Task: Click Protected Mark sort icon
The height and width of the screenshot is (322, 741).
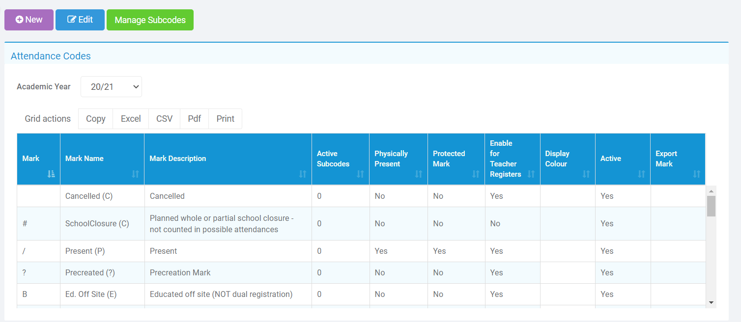Action: coord(476,174)
